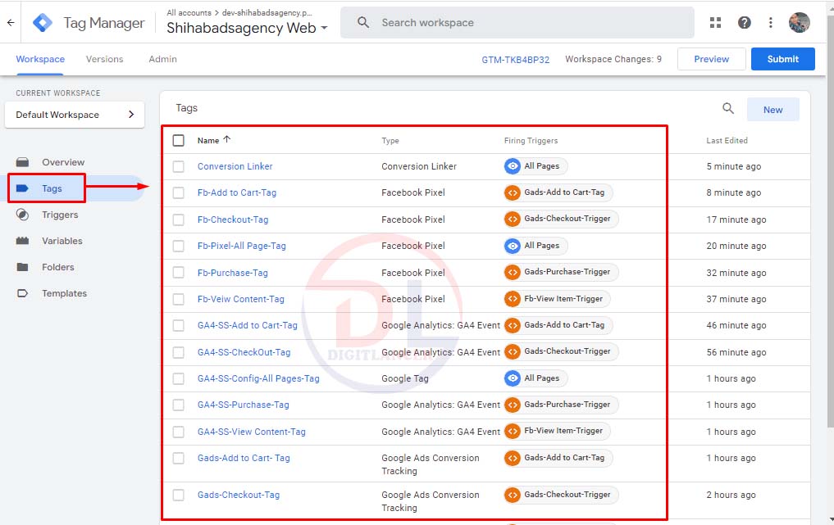Click Gads-Add to Cart-Tag trigger for Gads-Add to Cart- Tag
This screenshot has width=834, height=525.
tap(558, 458)
